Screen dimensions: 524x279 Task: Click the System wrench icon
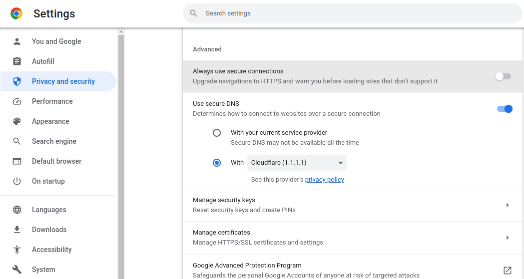coord(17,270)
